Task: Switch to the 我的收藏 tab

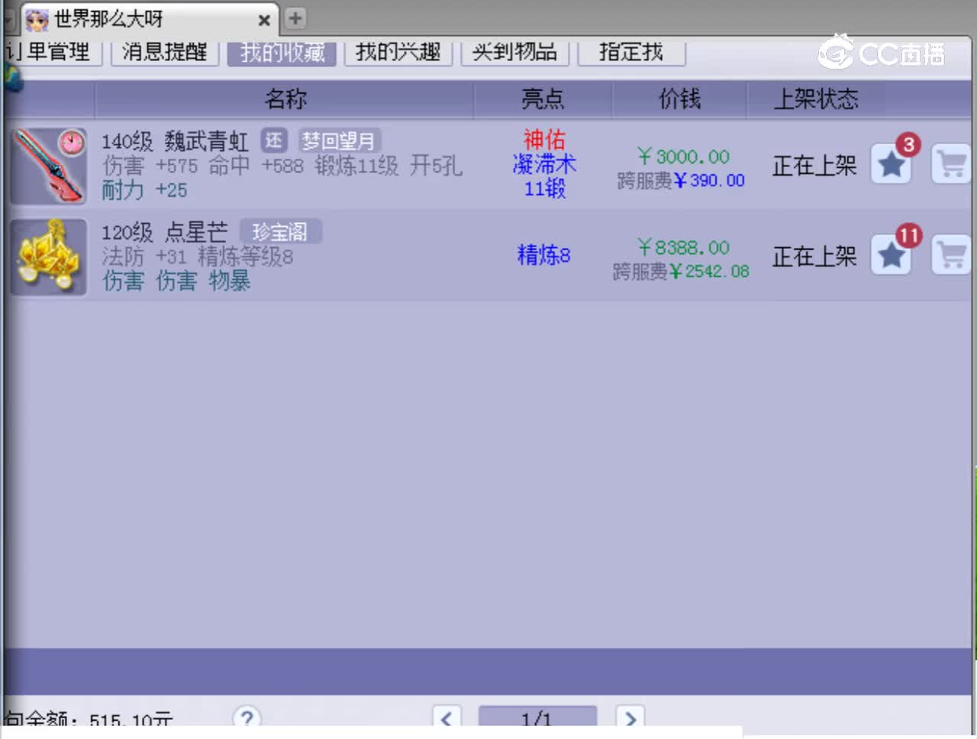Action: 282,52
